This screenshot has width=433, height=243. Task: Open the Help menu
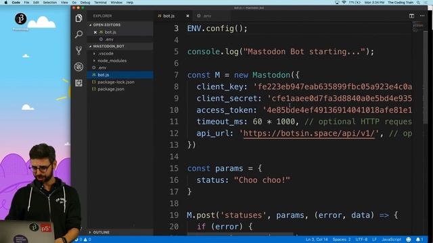click(130, 3)
